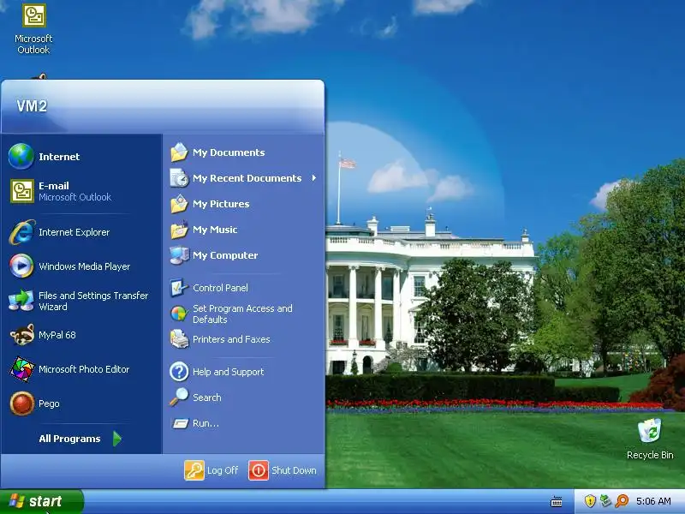This screenshot has height=514, width=685.
Task: Open the My Computer icon
Action: (x=179, y=255)
